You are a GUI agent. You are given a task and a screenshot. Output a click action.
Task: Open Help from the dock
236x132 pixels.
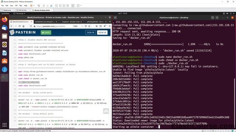(x=4, y=69)
